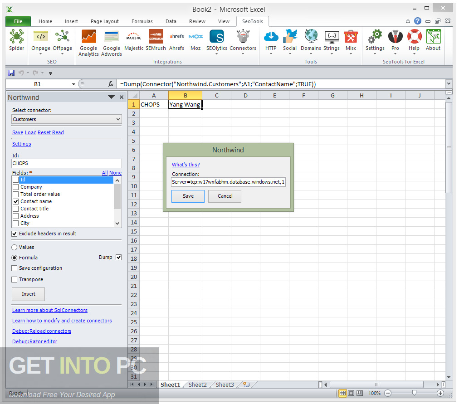Open the Social tools menu
Image resolution: width=459 pixels, height=404 pixels.
tap(289, 43)
